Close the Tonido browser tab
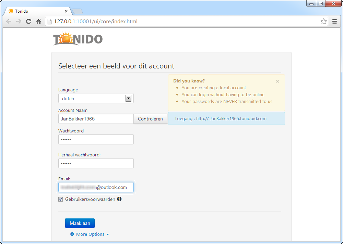The width and height of the screenshot is (343, 244). [x=66, y=11]
